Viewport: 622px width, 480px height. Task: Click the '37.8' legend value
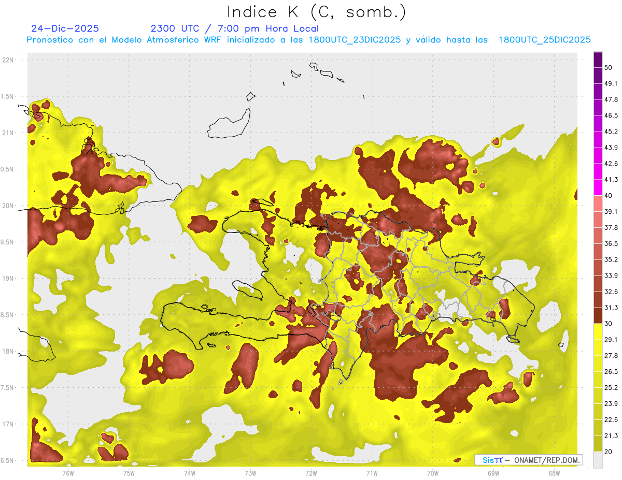(611, 227)
